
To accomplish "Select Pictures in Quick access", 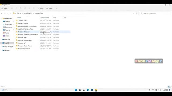I will (7, 30).
